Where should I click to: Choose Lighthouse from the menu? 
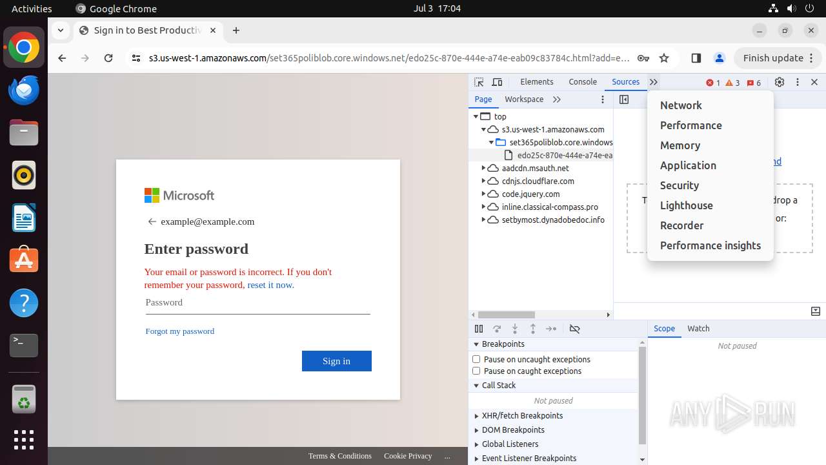click(x=710, y=205)
